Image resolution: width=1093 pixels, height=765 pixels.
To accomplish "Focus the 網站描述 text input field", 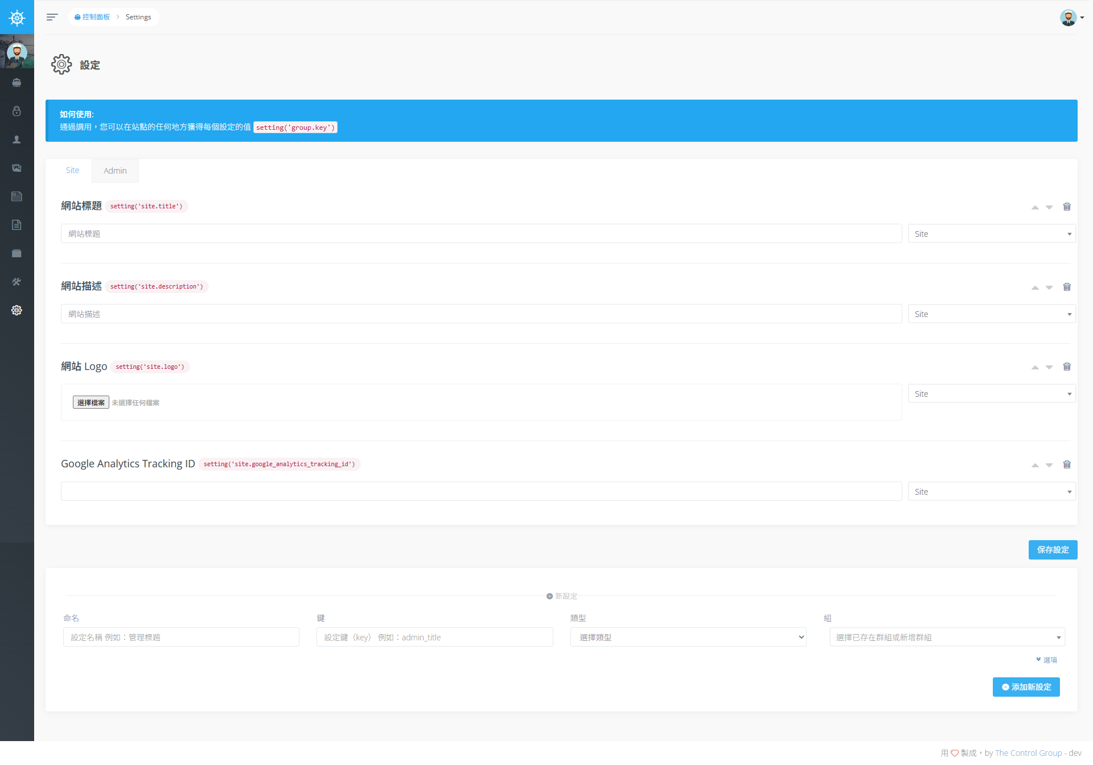I will pos(481,314).
